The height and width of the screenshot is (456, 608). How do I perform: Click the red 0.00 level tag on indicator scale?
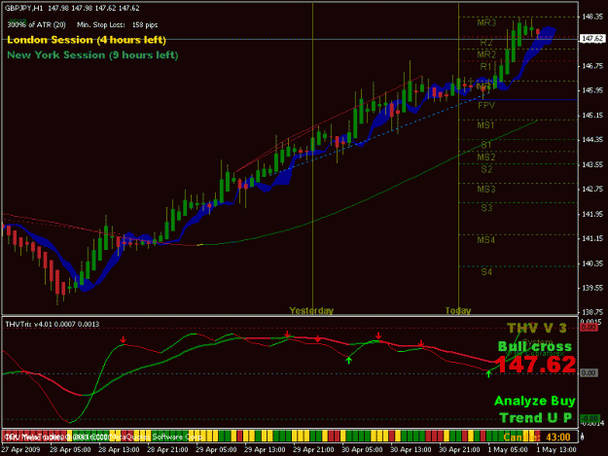point(589,328)
